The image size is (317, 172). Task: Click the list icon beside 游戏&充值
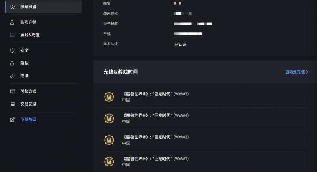(12, 35)
